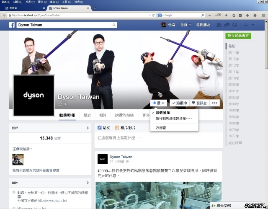Viewport: 268px width, 209px height.
Task: Open the 更多 more tab dropdown
Action: 146,116
